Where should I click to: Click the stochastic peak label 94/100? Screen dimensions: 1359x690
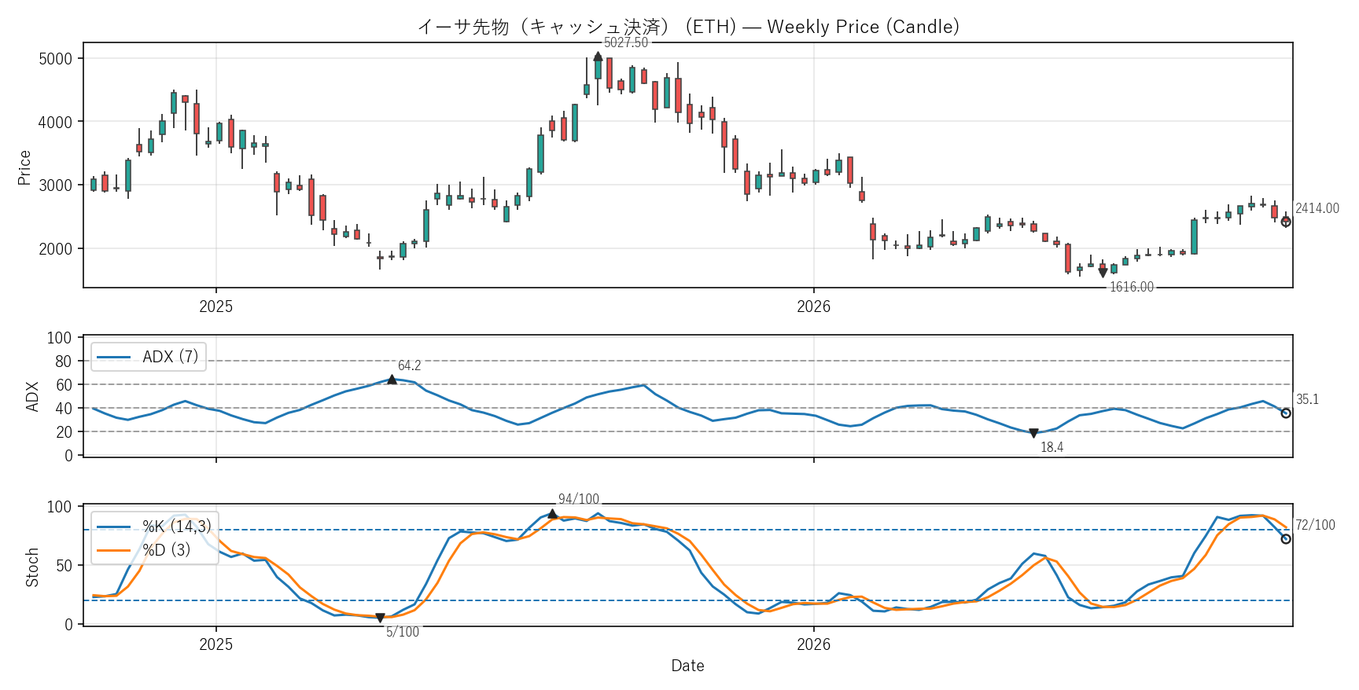[579, 499]
